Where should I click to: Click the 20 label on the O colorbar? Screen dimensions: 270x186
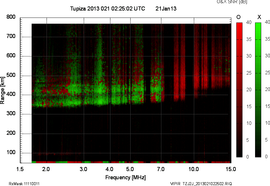pyautogui.click(x=249, y=89)
